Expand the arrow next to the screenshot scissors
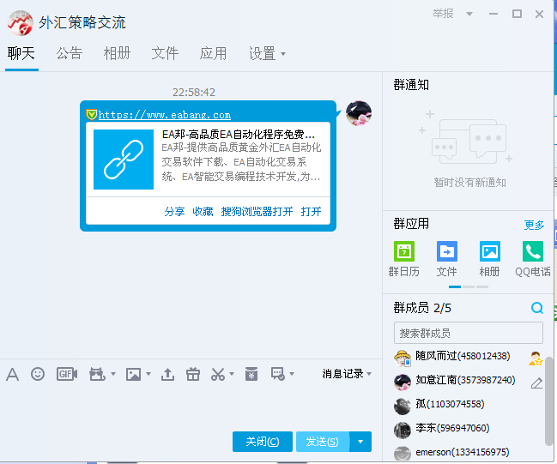557x464 pixels. click(x=232, y=374)
